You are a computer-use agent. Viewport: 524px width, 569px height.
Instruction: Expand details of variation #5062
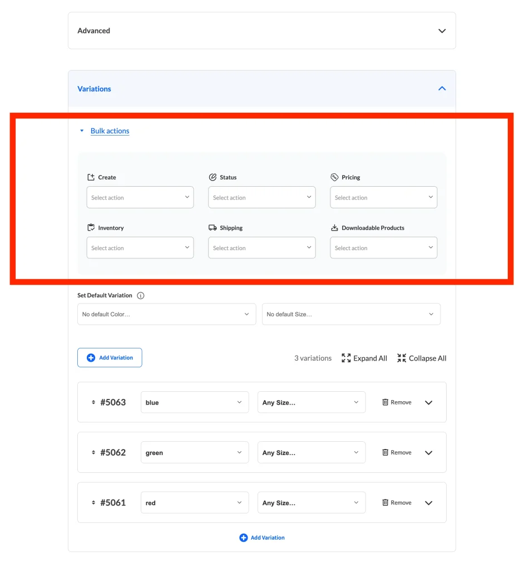428,453
